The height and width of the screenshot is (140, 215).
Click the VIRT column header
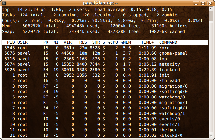[69, 42]
